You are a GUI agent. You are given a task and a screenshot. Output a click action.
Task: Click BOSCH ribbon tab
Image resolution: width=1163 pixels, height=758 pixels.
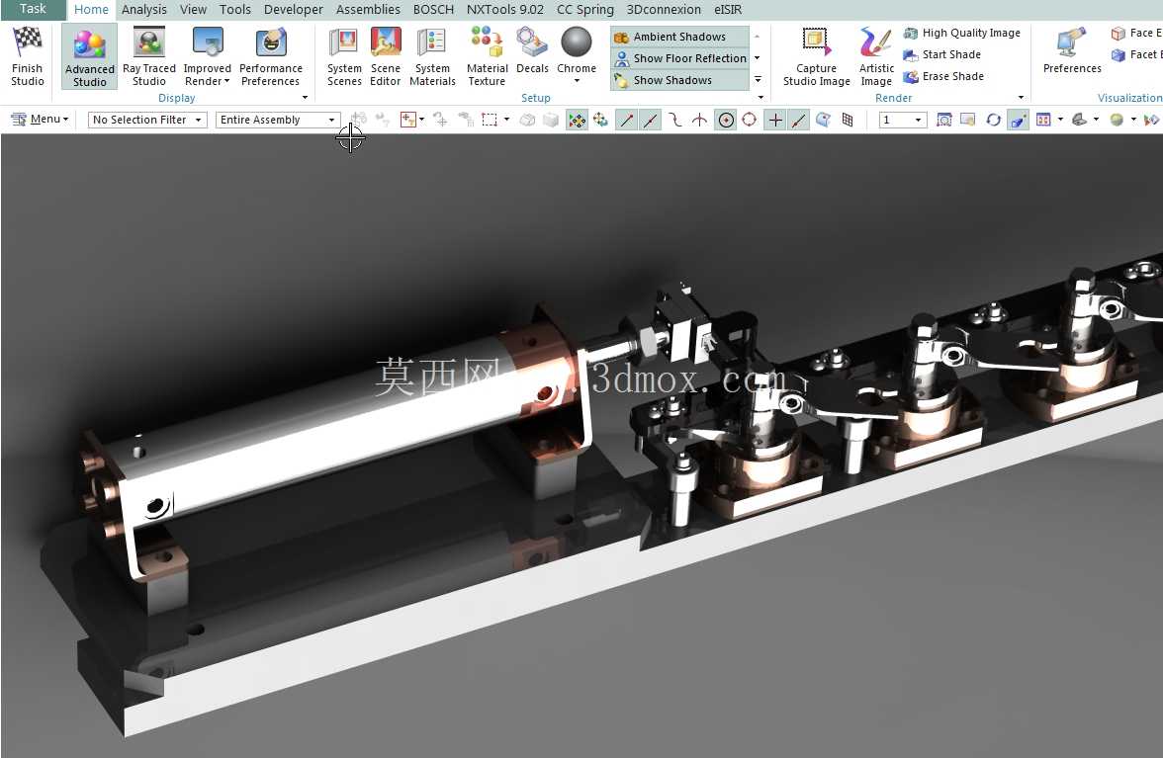[x=433, y=10]
